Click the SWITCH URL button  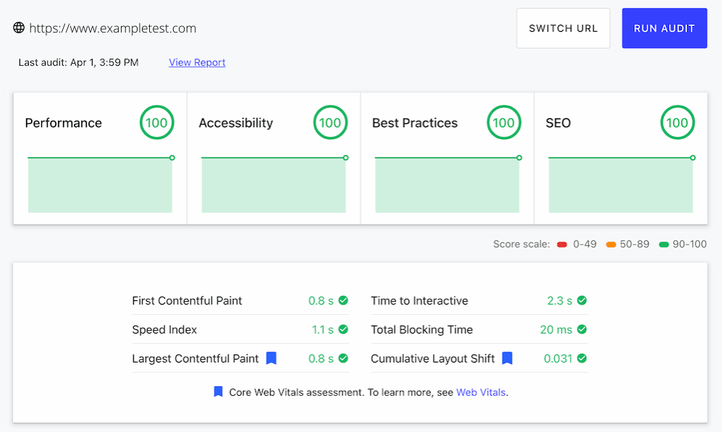[x=563, y=28]
